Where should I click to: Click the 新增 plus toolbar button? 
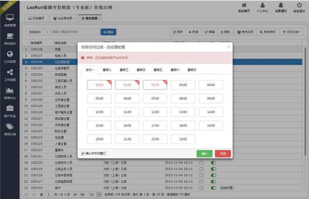(193, 32)
